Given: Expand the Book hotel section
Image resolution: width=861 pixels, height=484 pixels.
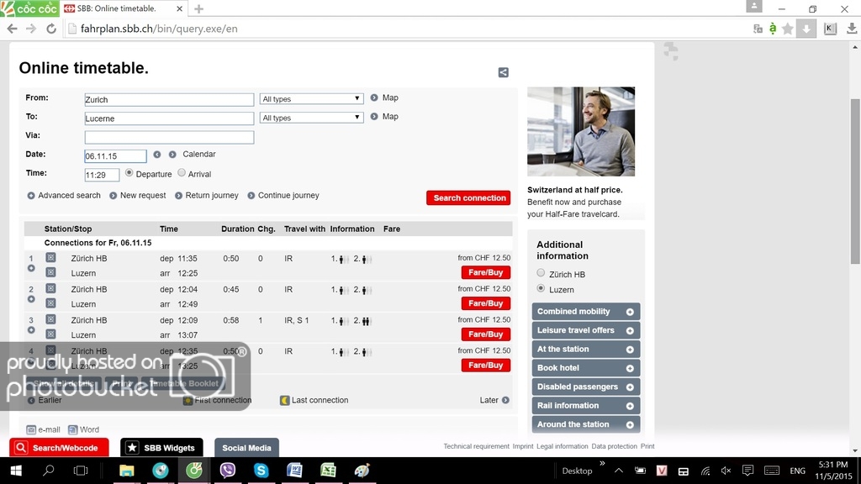Looking at the screenshot, I should pyautogui.click(x=586, y=368).
